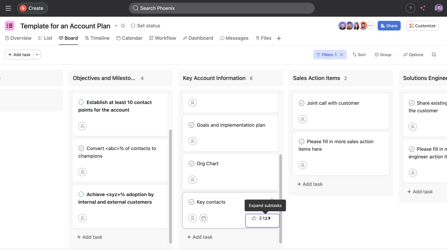Viewport: 447px width, 250px height.
Task: Assign the Org Chart task via assignee icon
Action: click(193, 180)
